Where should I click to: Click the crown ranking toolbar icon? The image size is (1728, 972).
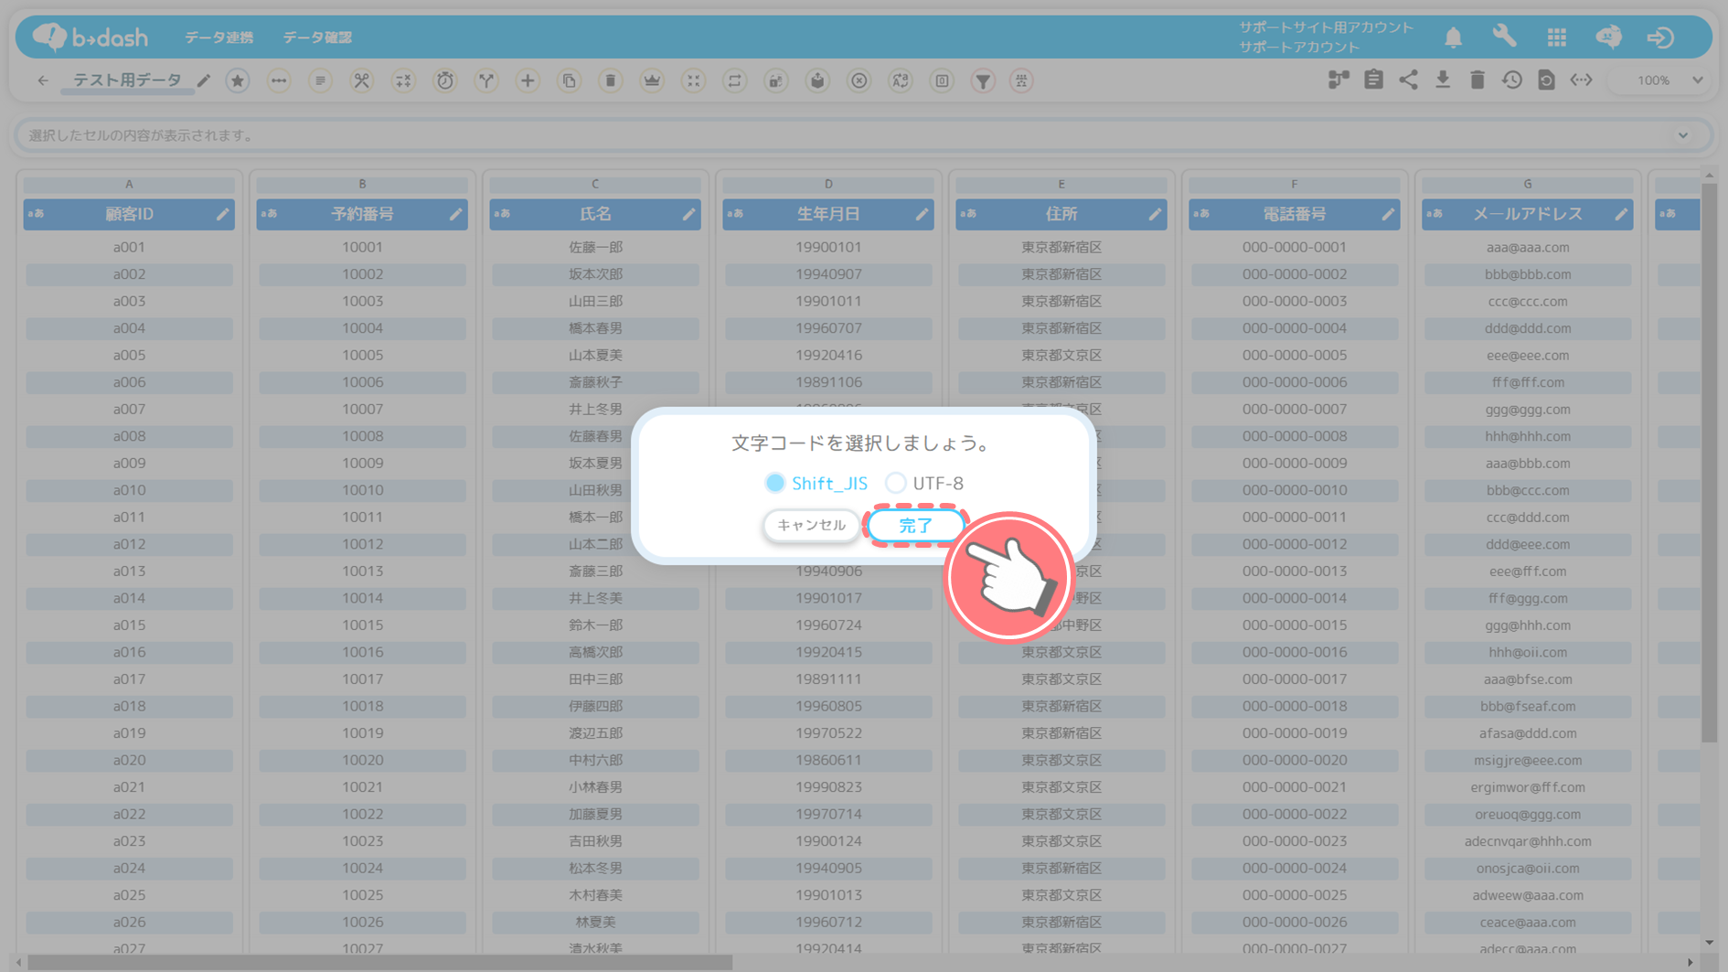pos(652,80)
